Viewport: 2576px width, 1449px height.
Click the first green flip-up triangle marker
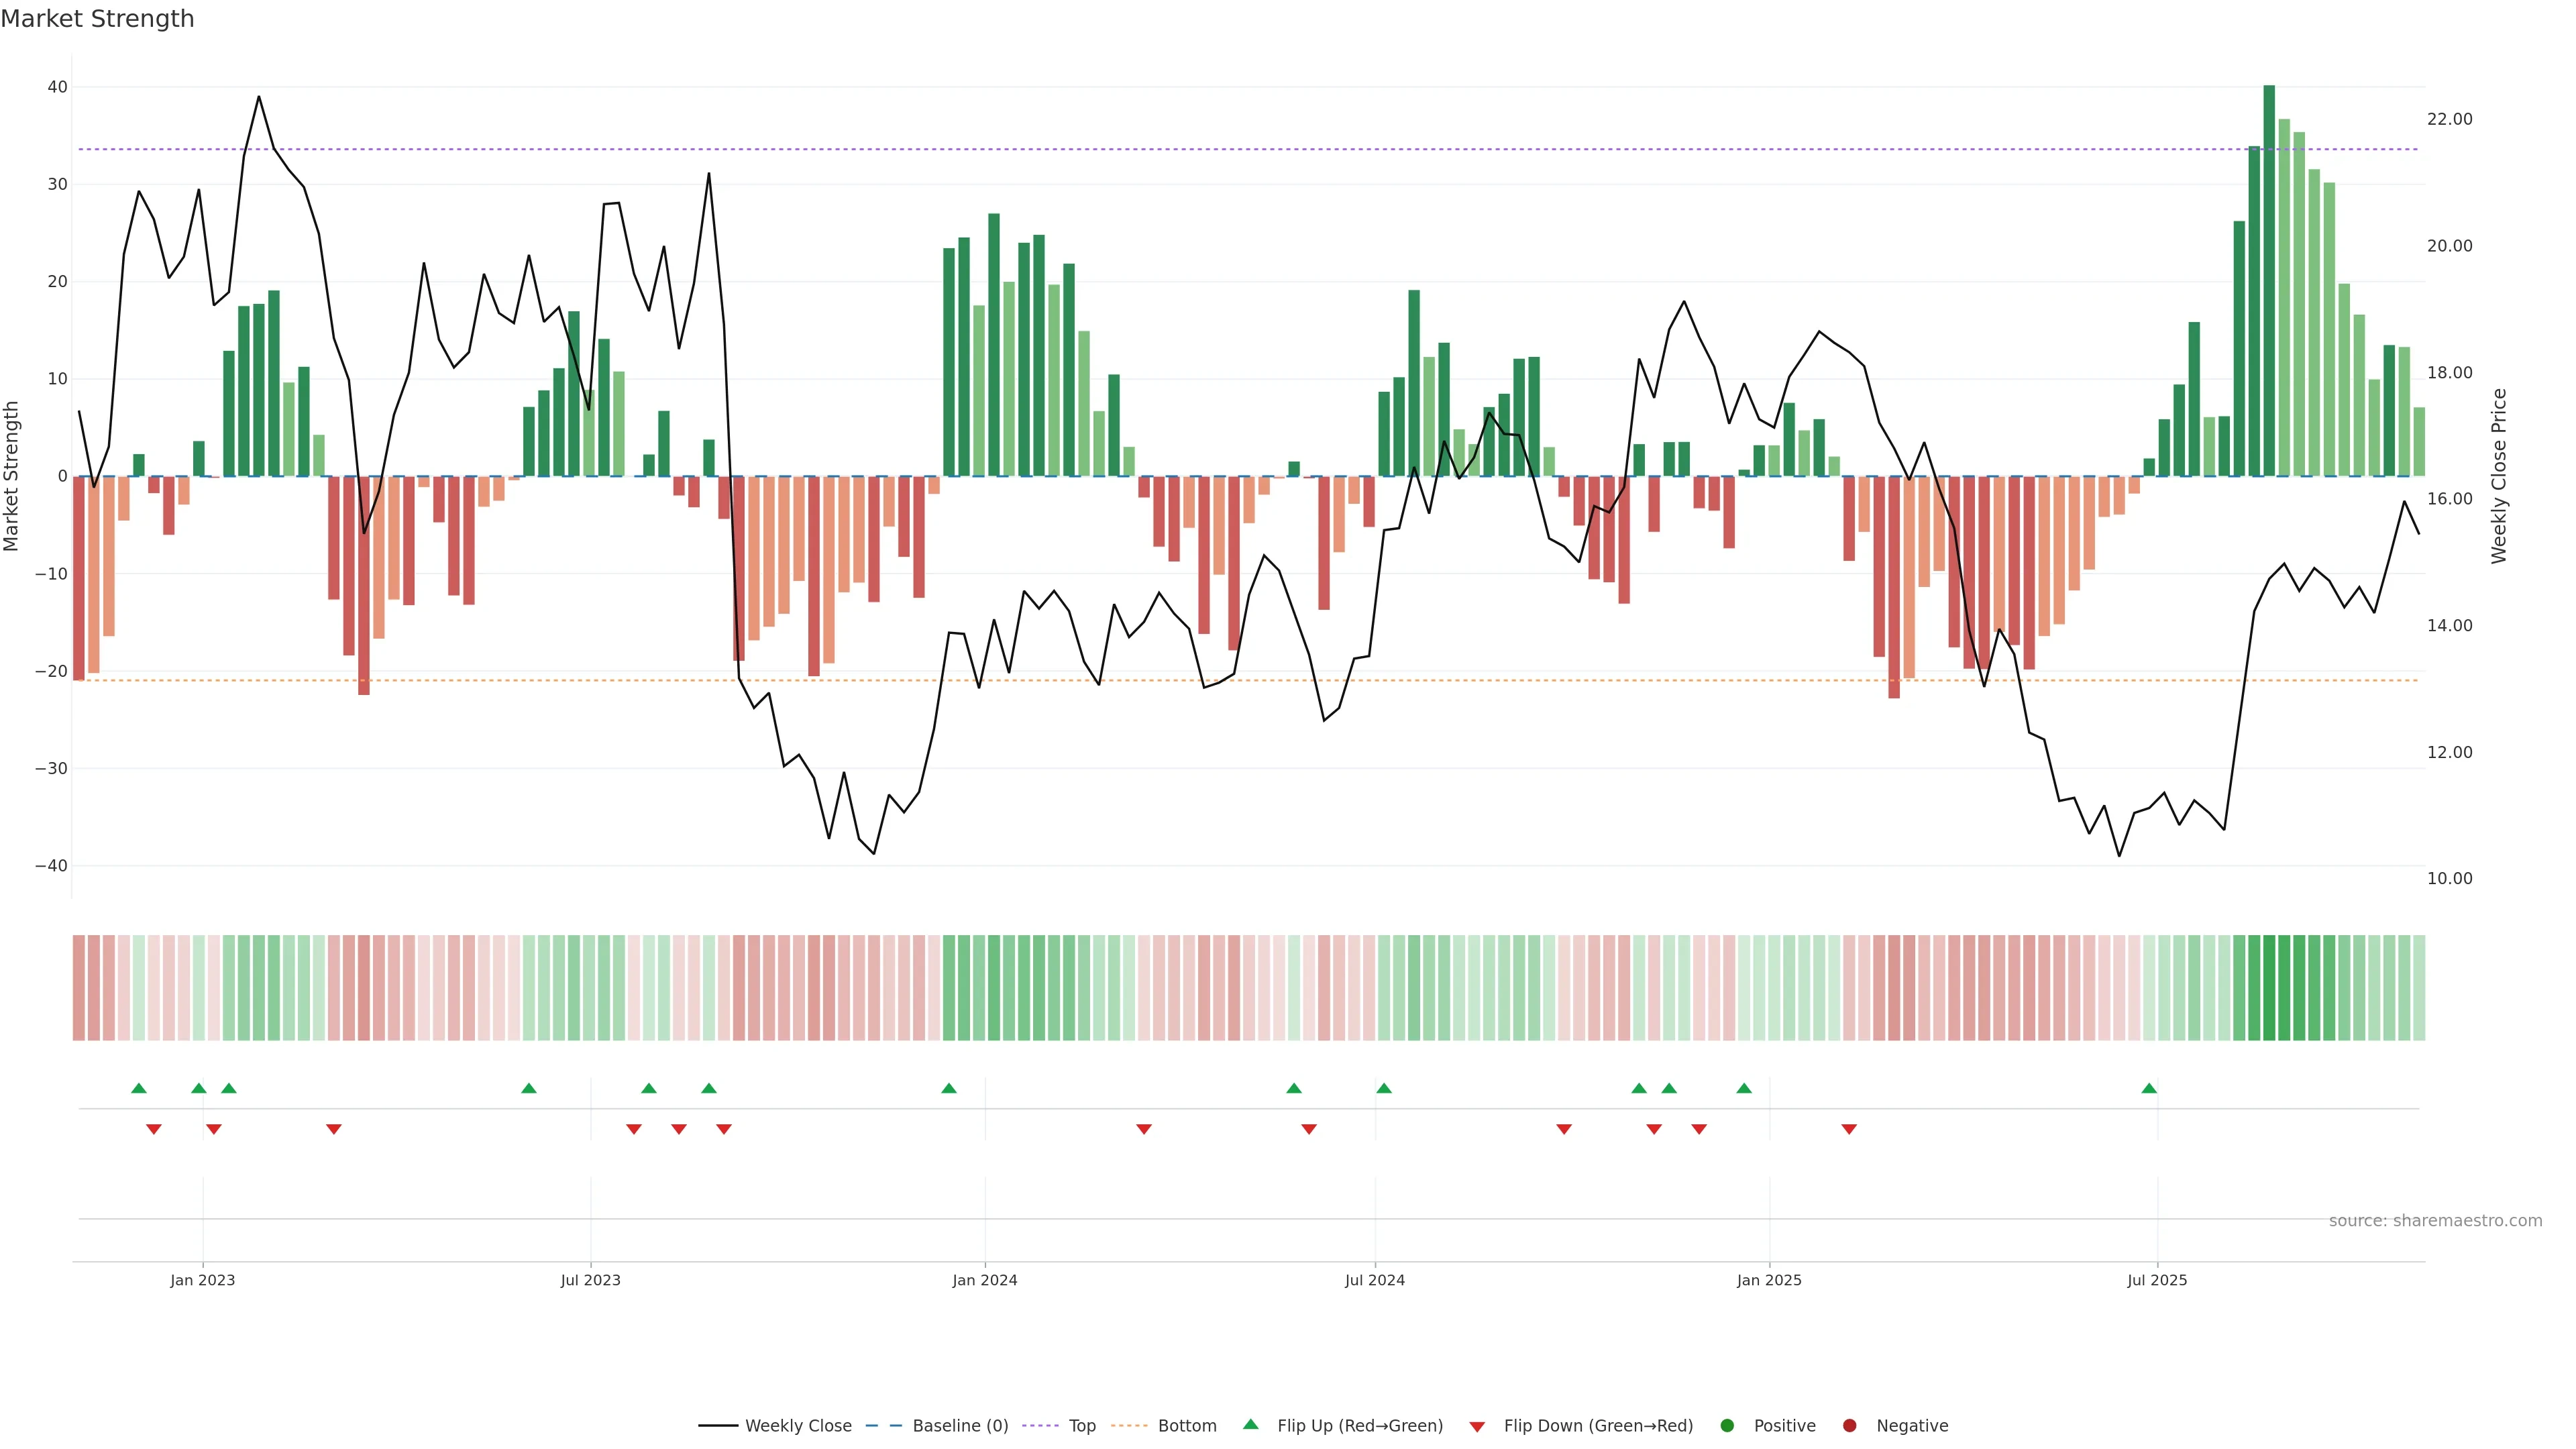pos(139,1088)
